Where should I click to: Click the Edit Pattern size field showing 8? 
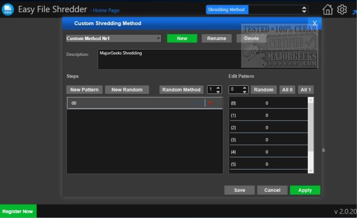click(x=235, y=90)
